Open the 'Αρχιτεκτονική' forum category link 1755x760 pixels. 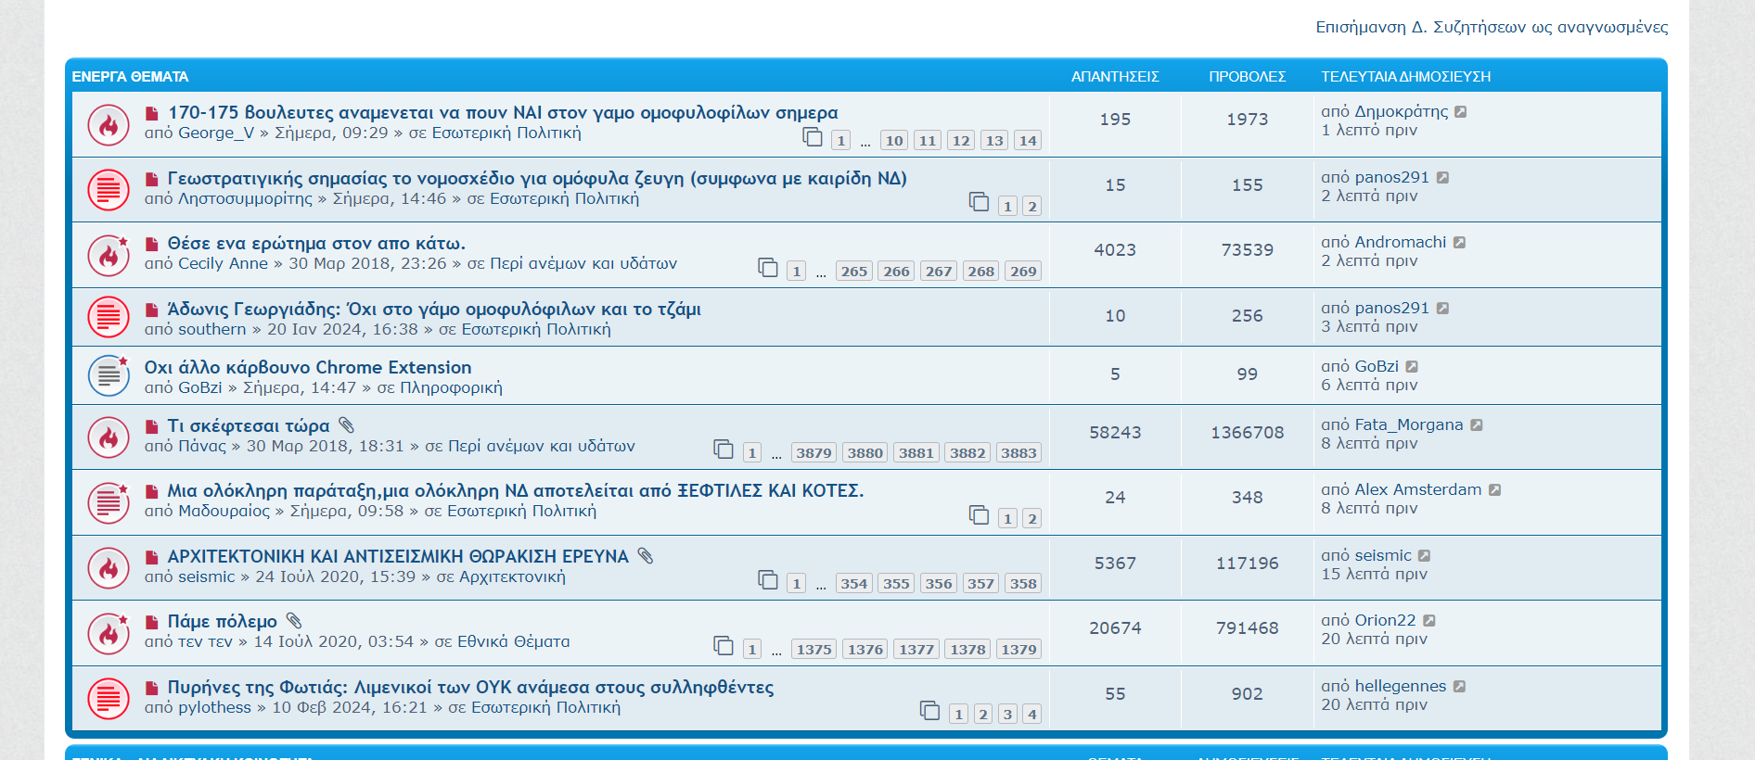coord(512,577)
